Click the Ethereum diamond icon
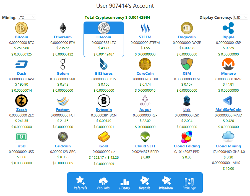Image resolution: width=250 pixels, height=196 pixels. click(x=63, y=28)
